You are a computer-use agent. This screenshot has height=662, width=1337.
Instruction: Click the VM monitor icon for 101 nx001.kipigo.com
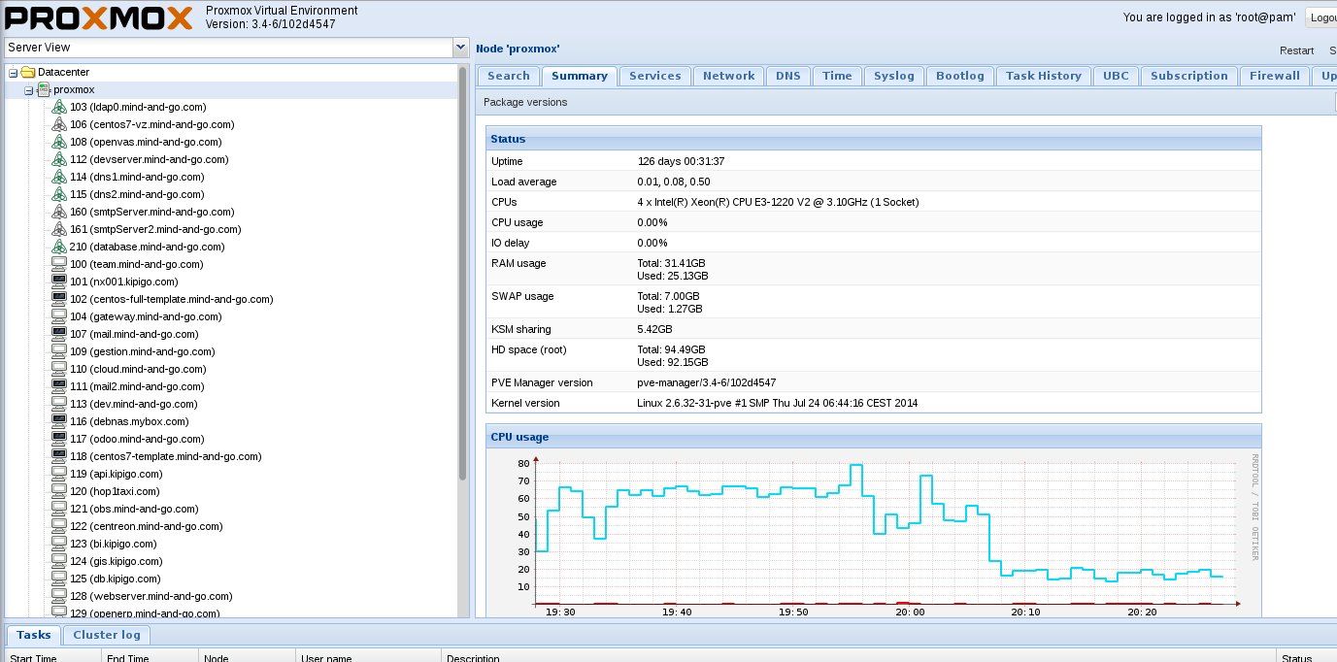(58, 281)
